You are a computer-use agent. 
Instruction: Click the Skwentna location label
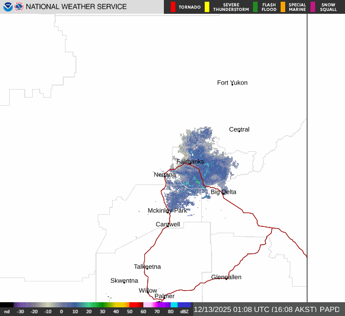coord(124,280)
